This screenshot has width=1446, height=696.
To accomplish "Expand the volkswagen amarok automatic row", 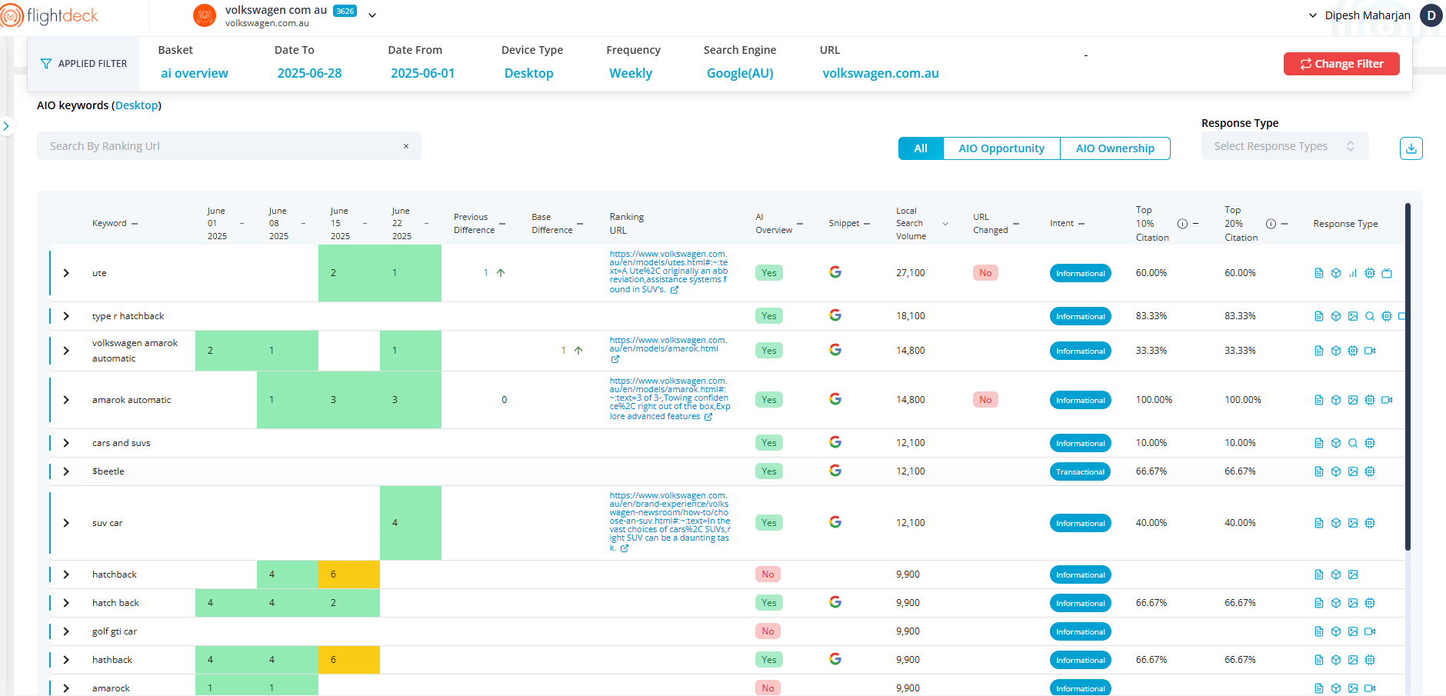I will point(66,351).
